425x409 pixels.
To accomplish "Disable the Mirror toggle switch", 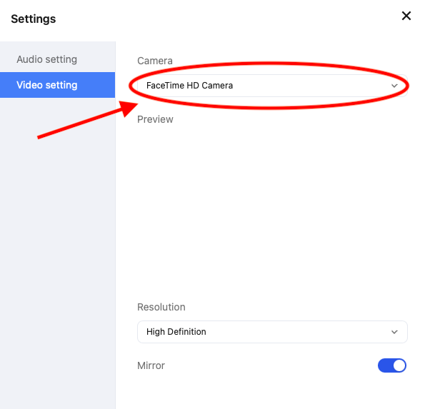I will (392, 365).
